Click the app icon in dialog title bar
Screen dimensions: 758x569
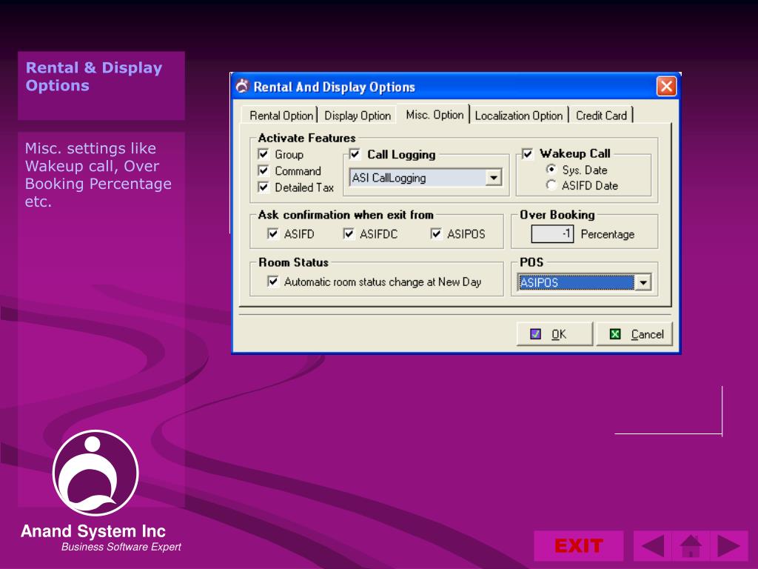pyautogui.click(x=242, y=87)
